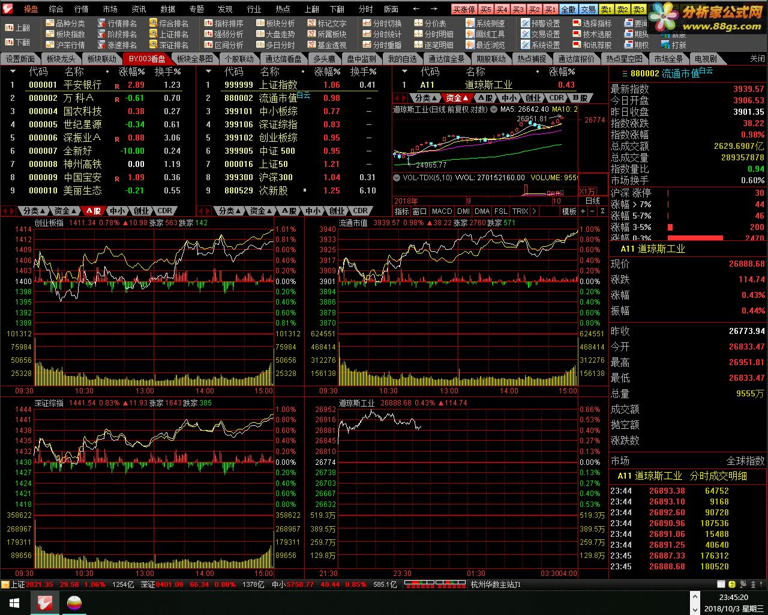This screenshot has height=615, width=768.
Task: Open 最近浏览 toolbar item
Action: pos(485,45)
